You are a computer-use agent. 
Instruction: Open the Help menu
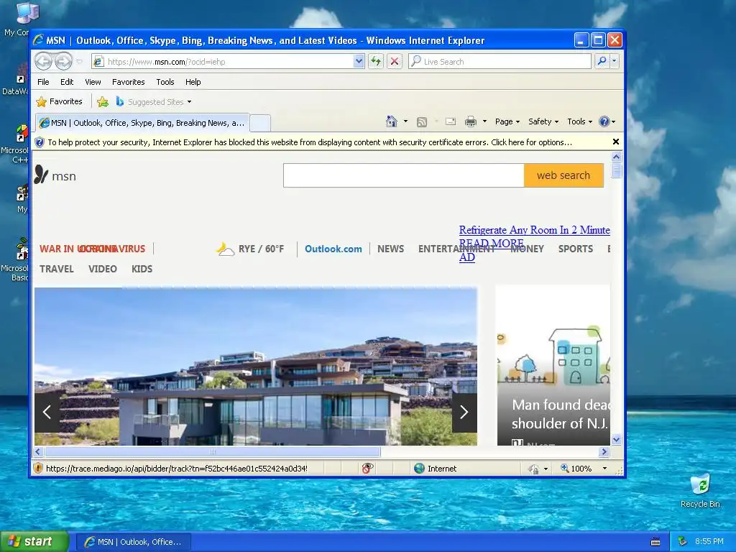[193, 82]
